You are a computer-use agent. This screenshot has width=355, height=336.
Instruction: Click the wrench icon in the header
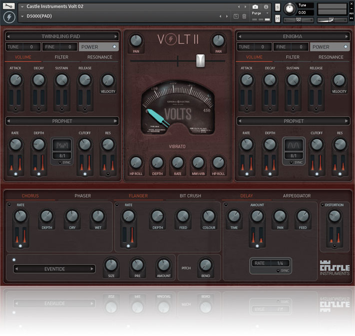[x=9, y=6]
